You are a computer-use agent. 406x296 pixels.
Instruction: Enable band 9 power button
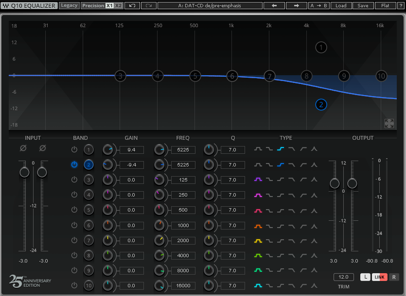click(74, 270)
